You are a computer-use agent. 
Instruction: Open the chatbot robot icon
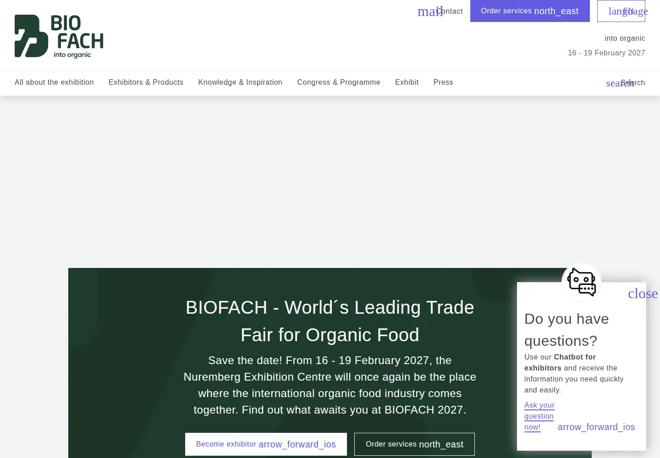point(582,282)
